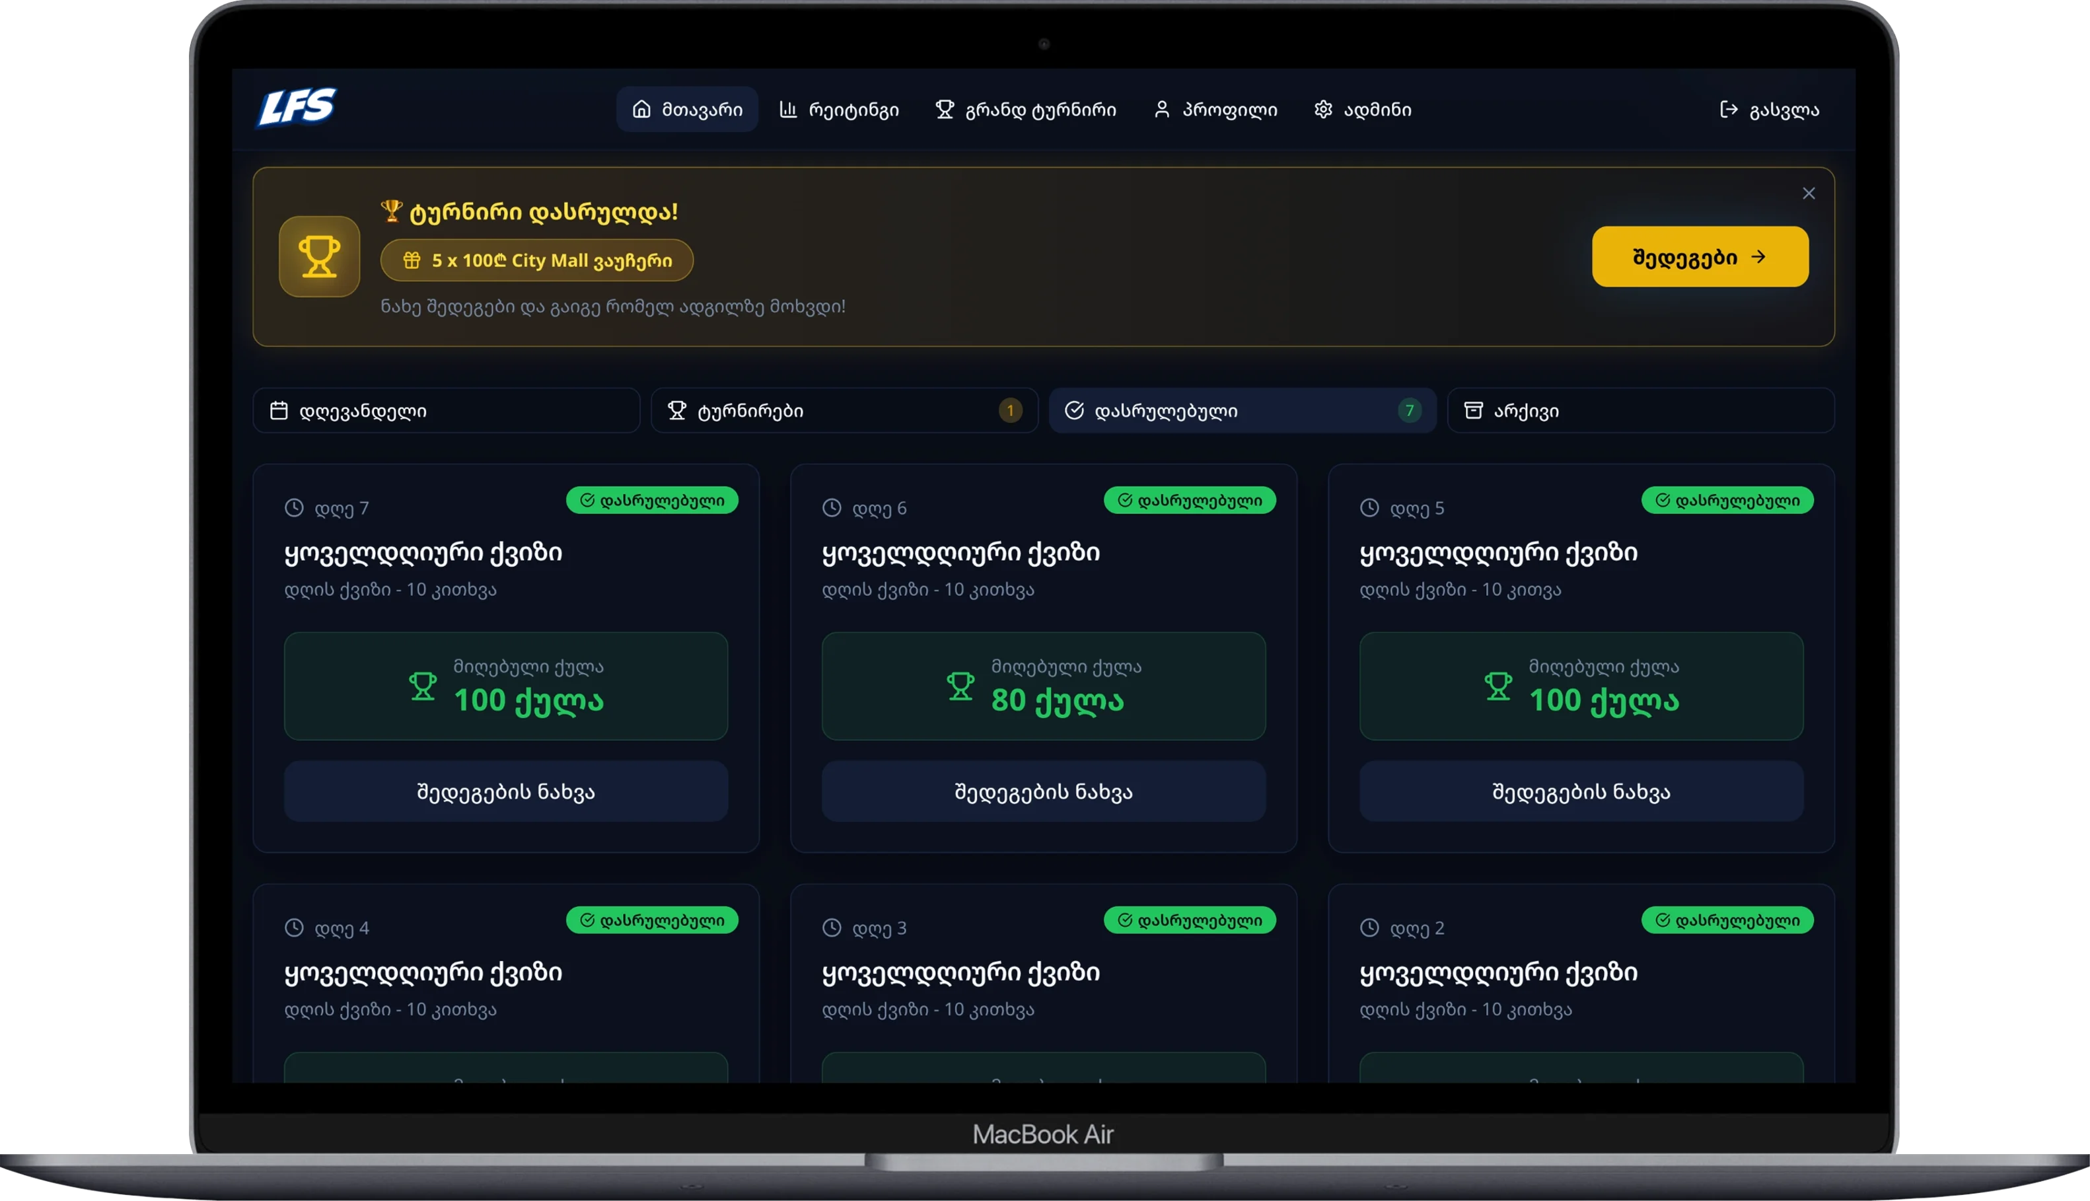Click the დასრულებული status badge on დღე 5
Screen dimensions: 2090x1201
click(x=1727, y=501)
